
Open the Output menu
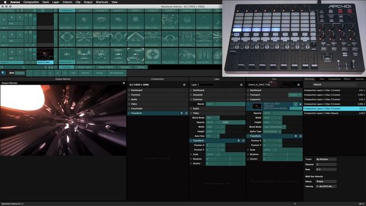[88, 2]
